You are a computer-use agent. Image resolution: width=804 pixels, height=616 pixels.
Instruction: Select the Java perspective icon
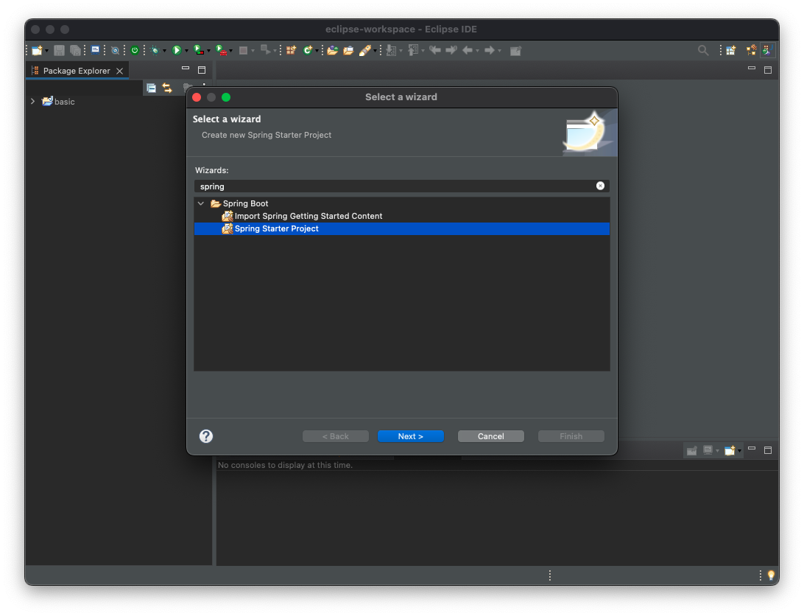(768, 50)
